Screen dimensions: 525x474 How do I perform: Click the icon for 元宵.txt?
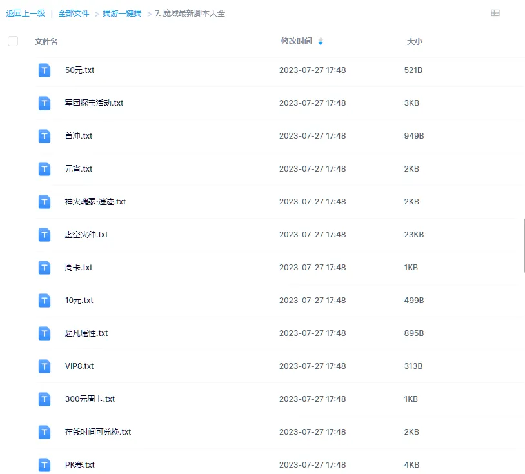tap(45, 169)
